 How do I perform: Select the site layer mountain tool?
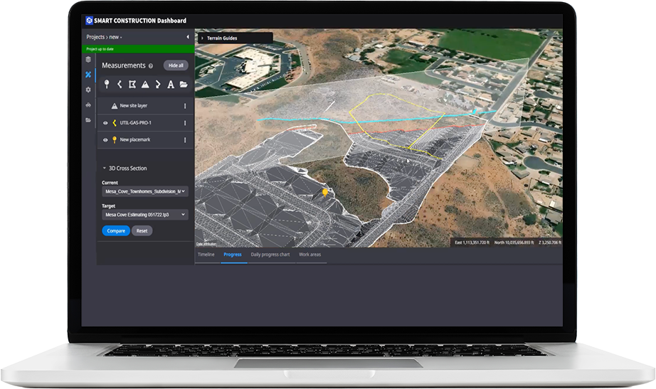[x=145, y=85]
